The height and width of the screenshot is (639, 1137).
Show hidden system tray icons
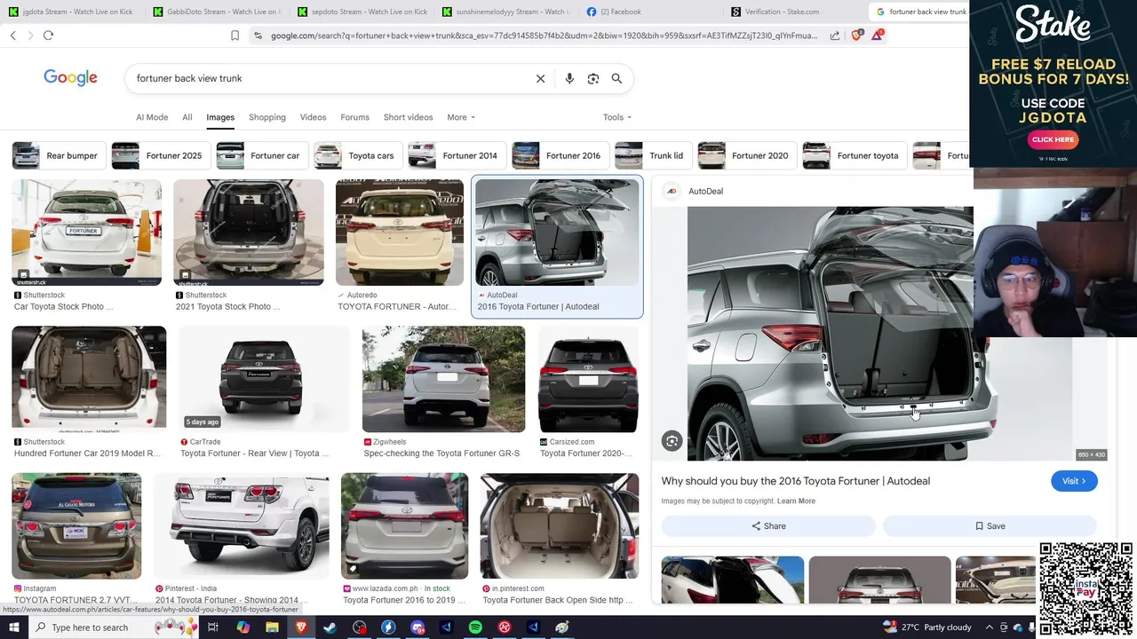(x=989, y=627)
